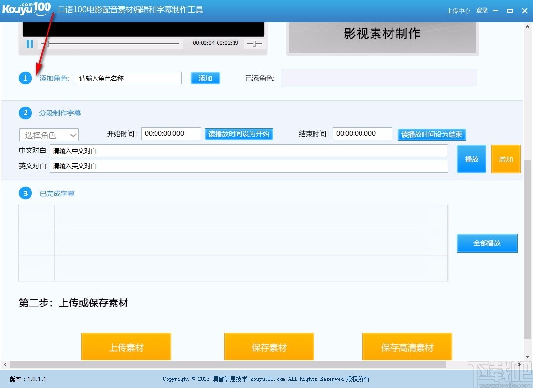
Task: Click the right arrow of the horizontal scrollbar
Action: (519, 364)
